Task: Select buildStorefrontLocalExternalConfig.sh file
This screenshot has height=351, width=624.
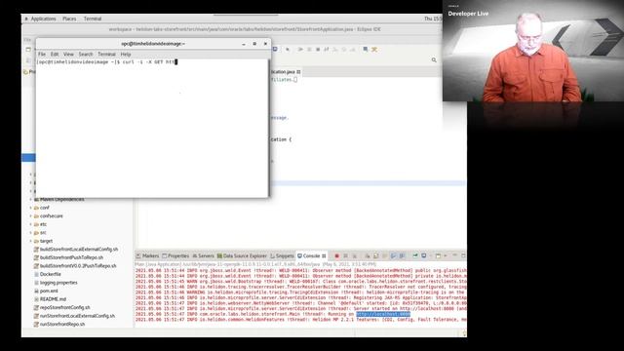Action: 76,250
